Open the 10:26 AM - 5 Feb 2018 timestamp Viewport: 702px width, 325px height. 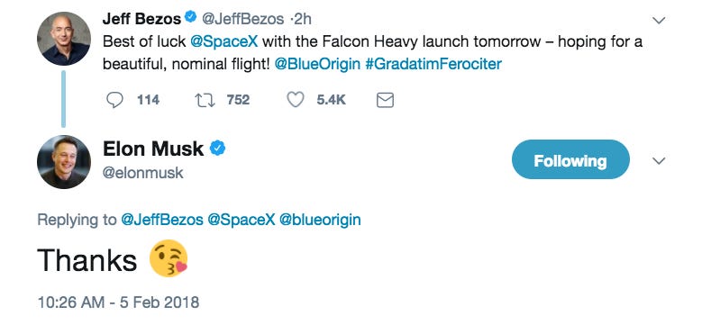point(118,302)
